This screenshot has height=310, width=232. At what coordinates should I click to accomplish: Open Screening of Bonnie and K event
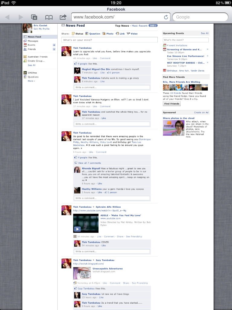pos(184,49)
